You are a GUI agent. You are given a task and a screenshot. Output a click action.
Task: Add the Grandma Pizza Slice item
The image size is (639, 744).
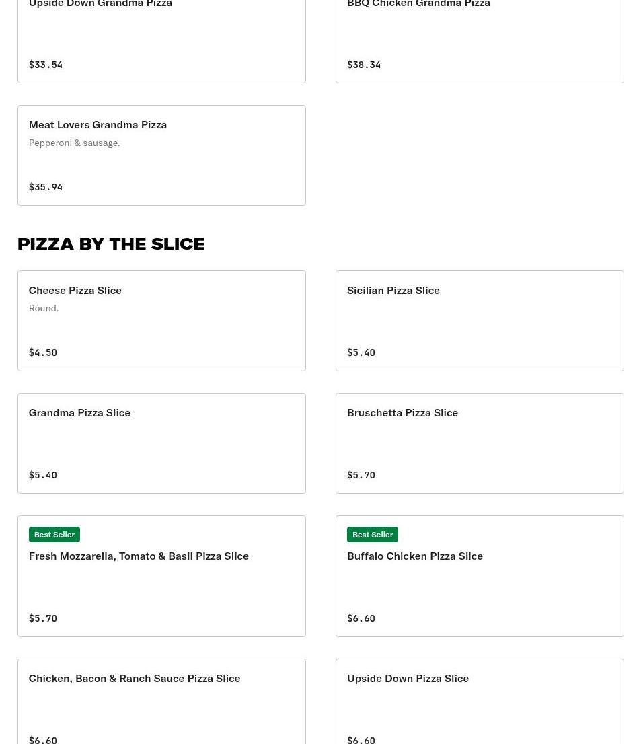[x=161, y=443]
